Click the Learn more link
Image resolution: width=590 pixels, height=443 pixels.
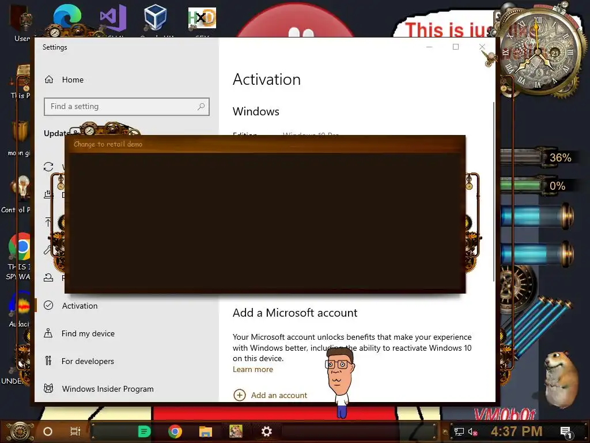(253, 369)
